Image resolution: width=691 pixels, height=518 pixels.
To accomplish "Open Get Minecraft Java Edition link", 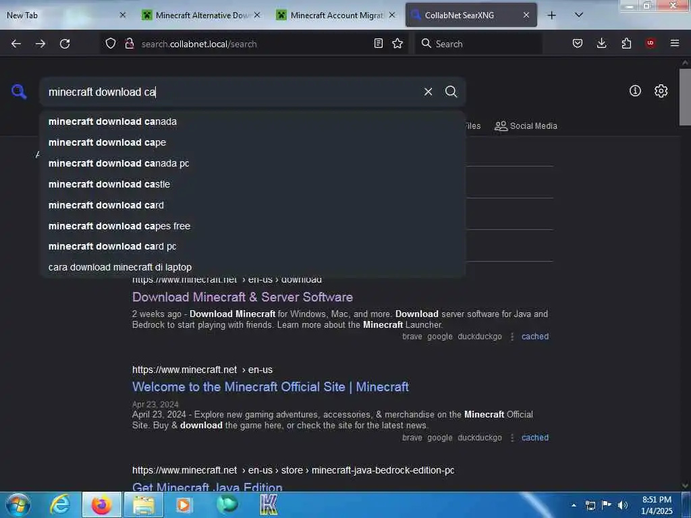I will (x=207, y=487).
